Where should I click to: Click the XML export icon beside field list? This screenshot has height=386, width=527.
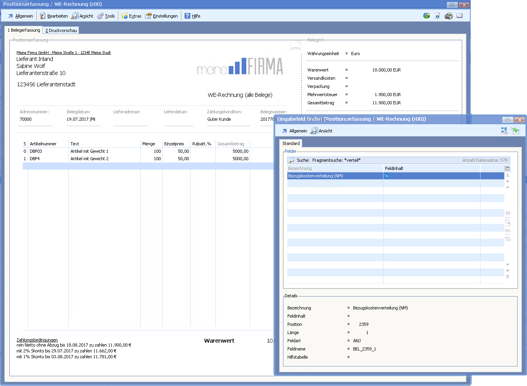(x=507, y=231)
